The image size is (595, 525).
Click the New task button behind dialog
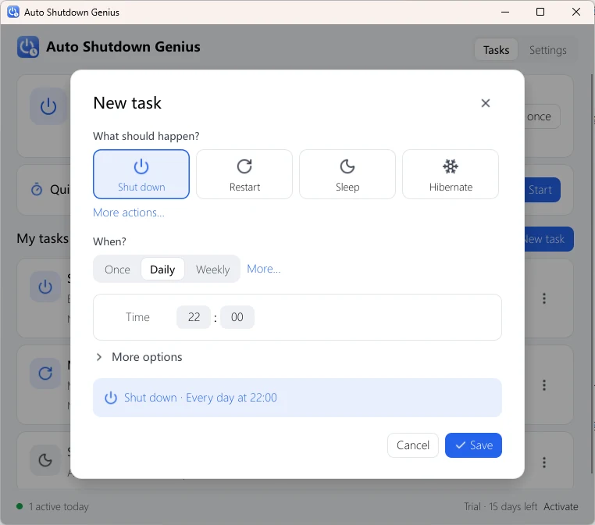[548, 239]
